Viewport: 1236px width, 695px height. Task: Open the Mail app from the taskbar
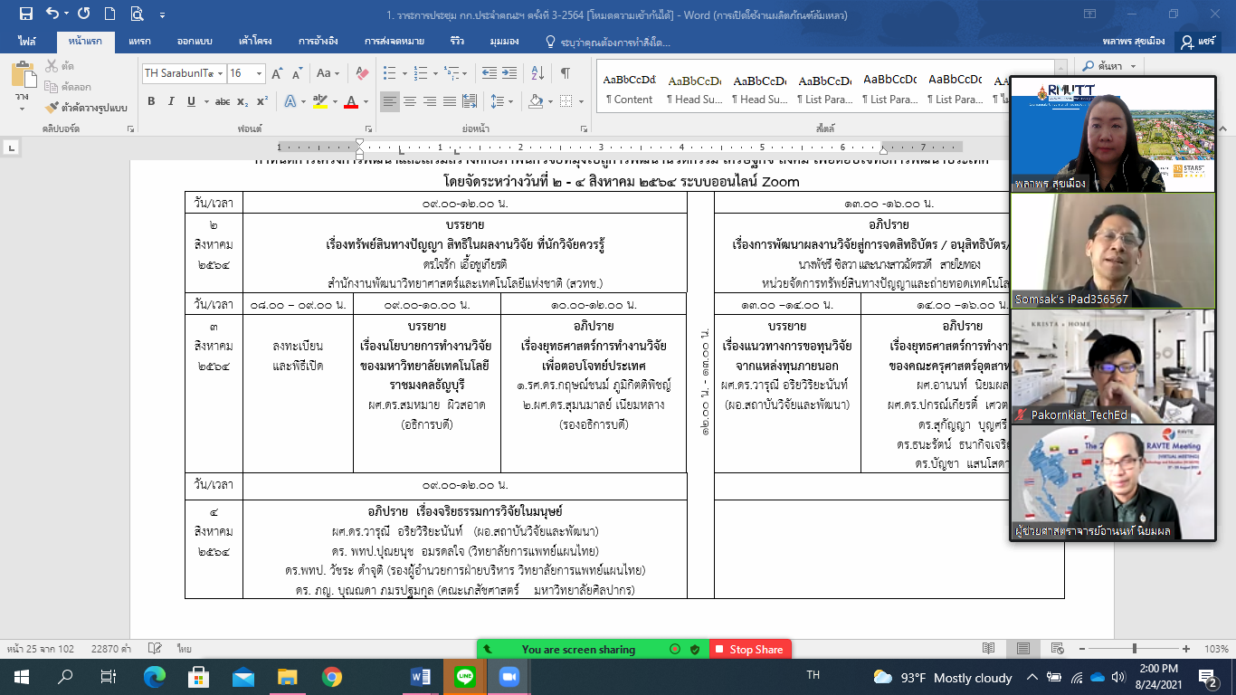point(242,676)
